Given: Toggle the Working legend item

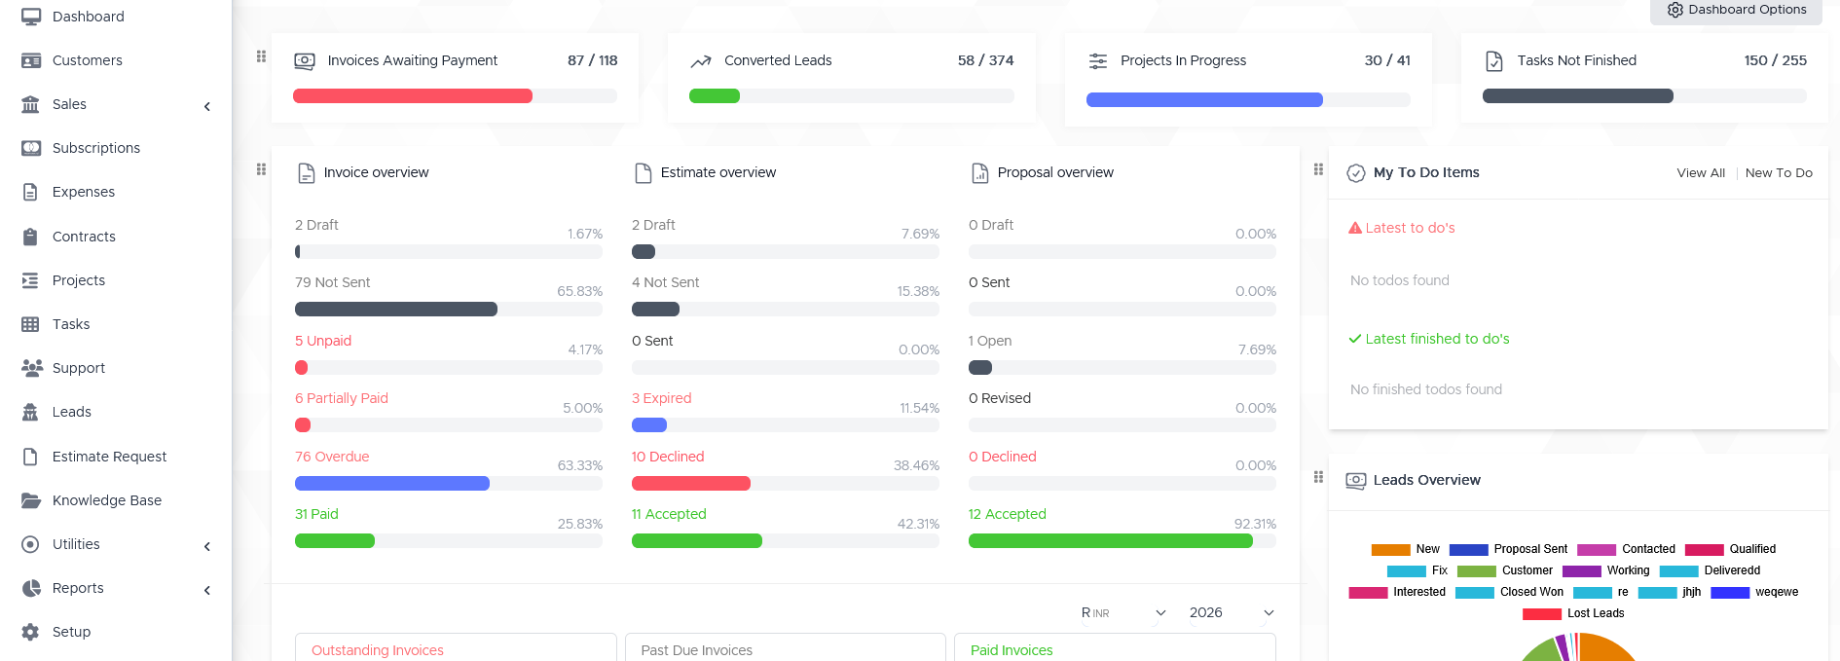Looking at the screenshot, I should 1606,570.
